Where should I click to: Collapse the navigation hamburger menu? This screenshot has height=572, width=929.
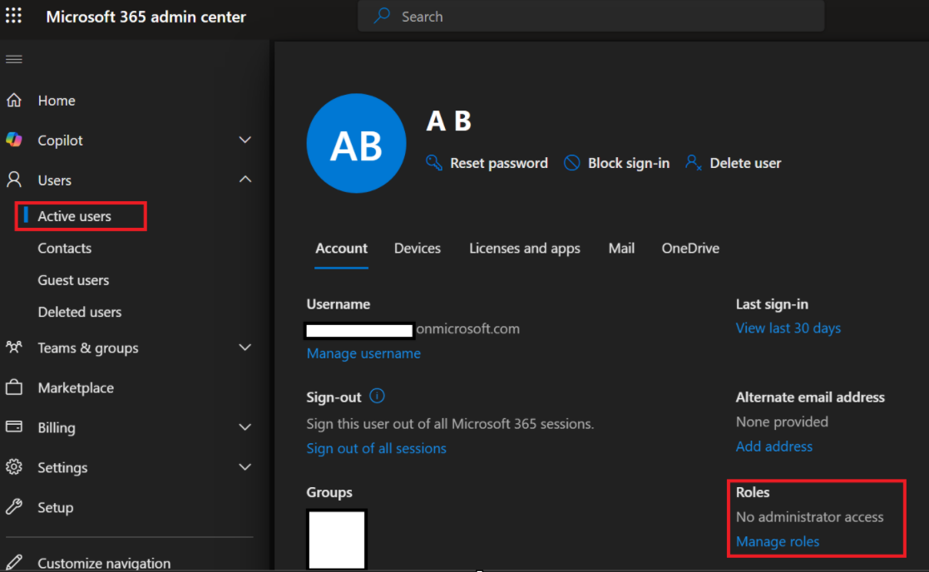13,59
